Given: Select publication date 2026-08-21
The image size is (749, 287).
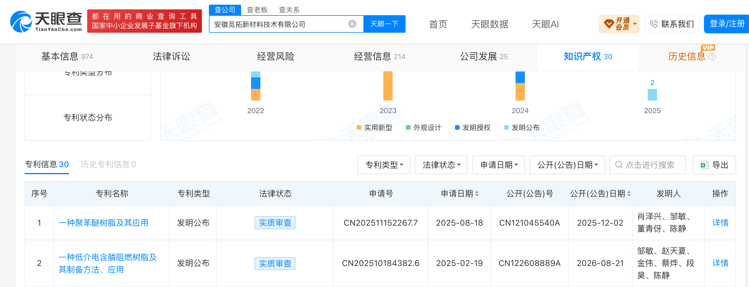Looking at the screenshot, I should (600, 263).
